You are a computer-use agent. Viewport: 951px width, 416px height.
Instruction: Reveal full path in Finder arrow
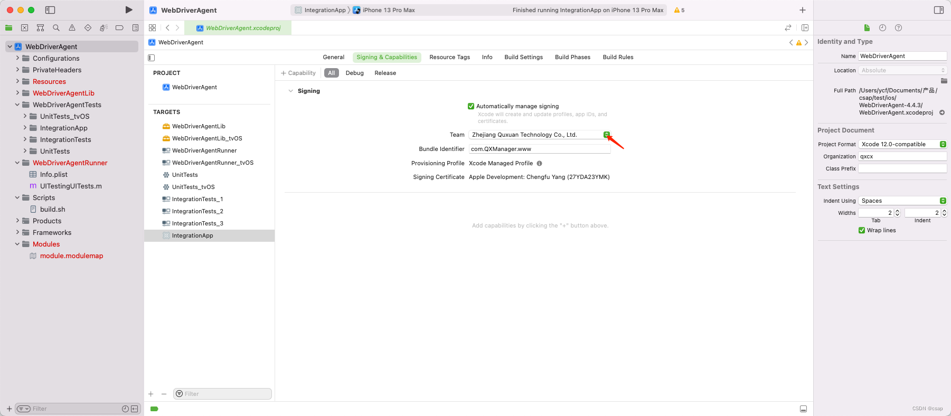941,112
